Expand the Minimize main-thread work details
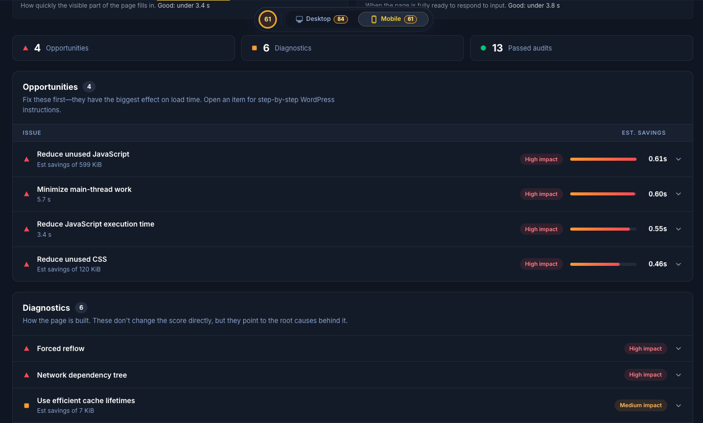Image resolution: width=703 pixels, height=423 pixels. click(x=678, y=194)
